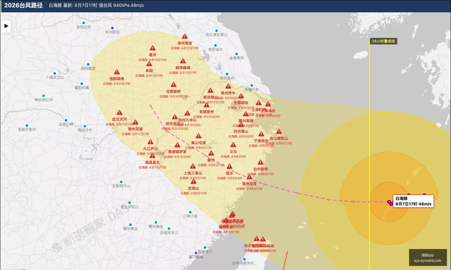Select the 上饶三清山 warning icon

coord(192,166)
